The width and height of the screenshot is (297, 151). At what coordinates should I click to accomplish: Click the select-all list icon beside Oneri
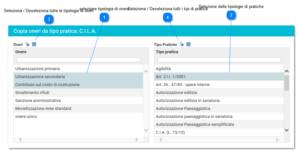coord(34,44)
